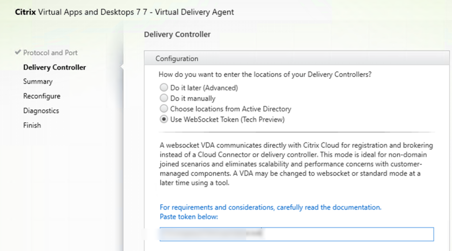Select the Do it later (Advanced) option
The height and width of the screenshot is (251, 452).
pos(164,88)
